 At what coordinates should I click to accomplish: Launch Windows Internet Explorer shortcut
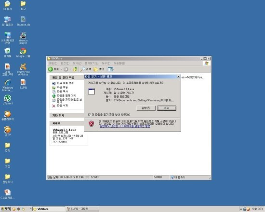click(x=8, y=85)
